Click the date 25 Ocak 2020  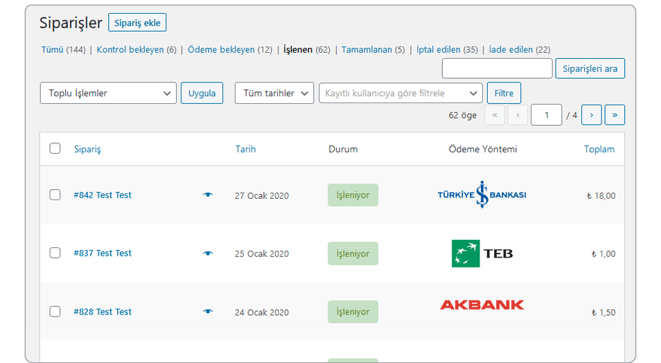(x=262, y=254)
